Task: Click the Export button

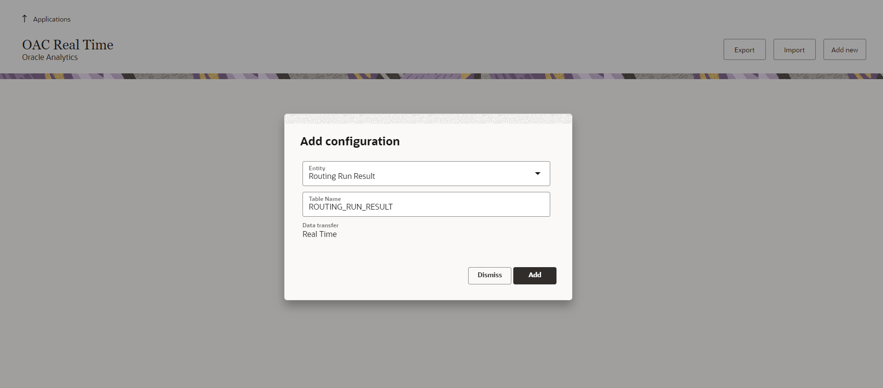Action: coord(744,50)
